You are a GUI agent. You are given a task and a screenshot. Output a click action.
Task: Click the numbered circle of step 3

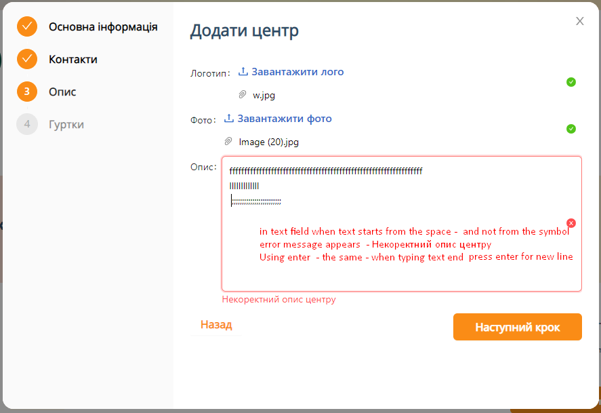pos(27,92)
